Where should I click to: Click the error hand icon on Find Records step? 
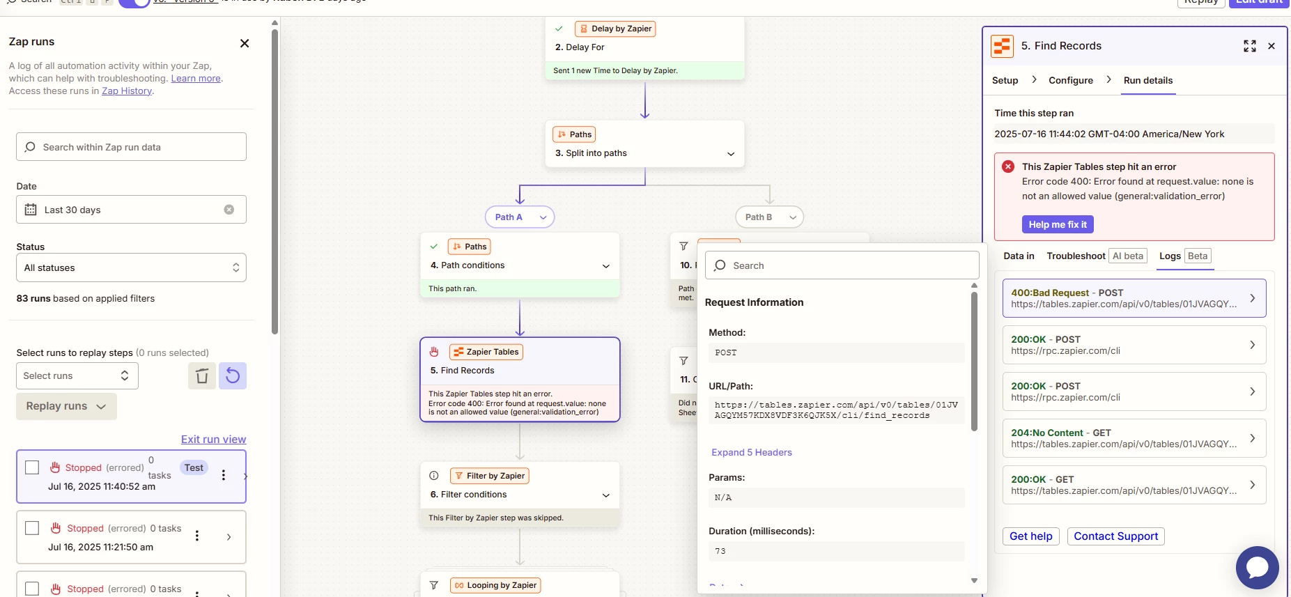pyautogui.click(x=434, y=352)
